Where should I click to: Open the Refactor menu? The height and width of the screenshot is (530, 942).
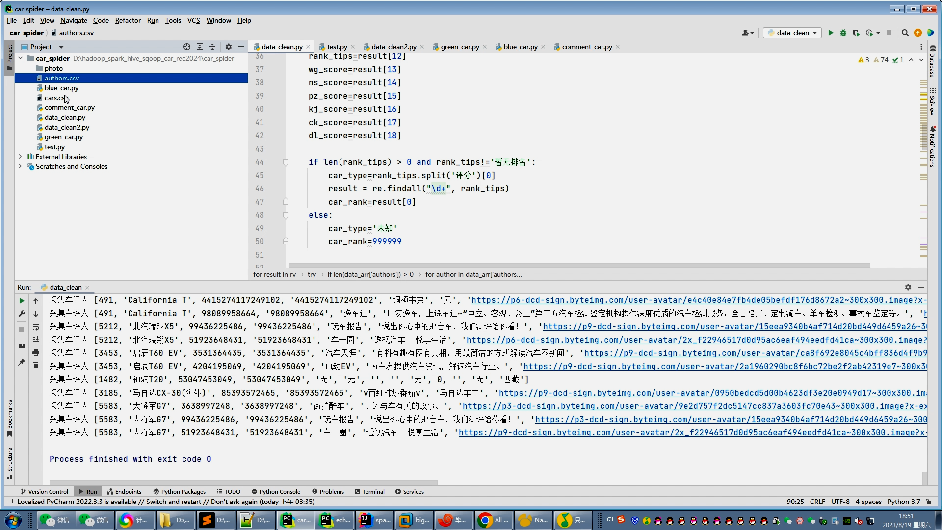tap(128, 20)
